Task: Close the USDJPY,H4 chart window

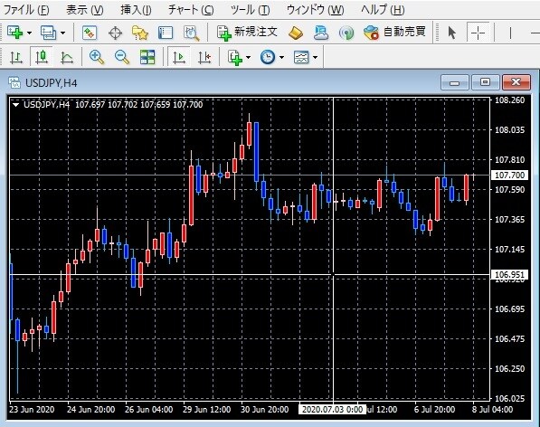Action: tap(516, 82)
